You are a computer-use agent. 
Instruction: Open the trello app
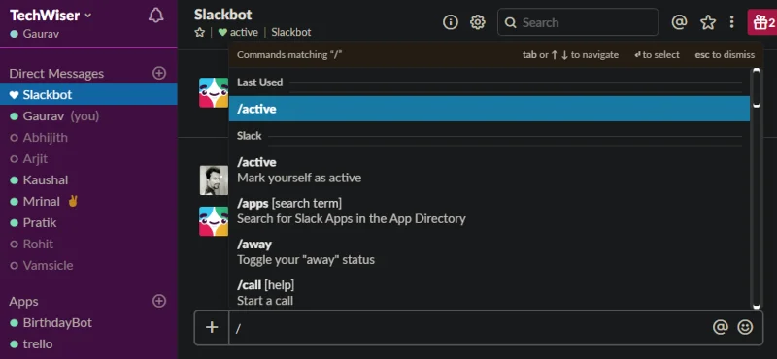pyautogui.click(x=88, y=343)
